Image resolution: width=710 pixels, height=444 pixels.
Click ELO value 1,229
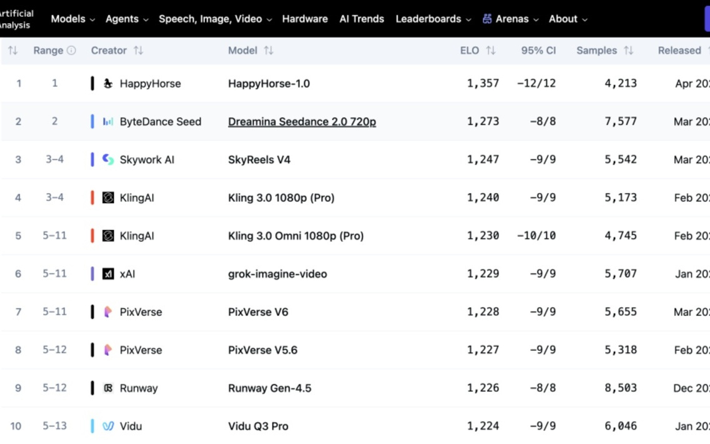[x=483, y=274]
